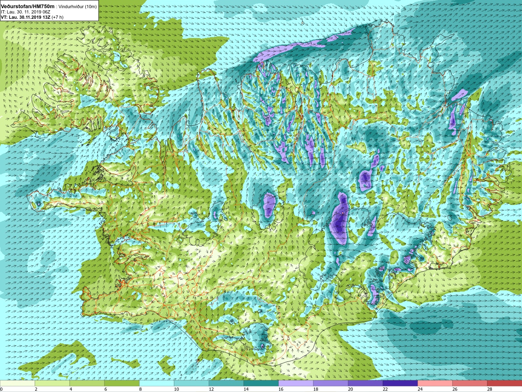Click the light yellow-green 2–4 legend swatch

pos(52,383)
